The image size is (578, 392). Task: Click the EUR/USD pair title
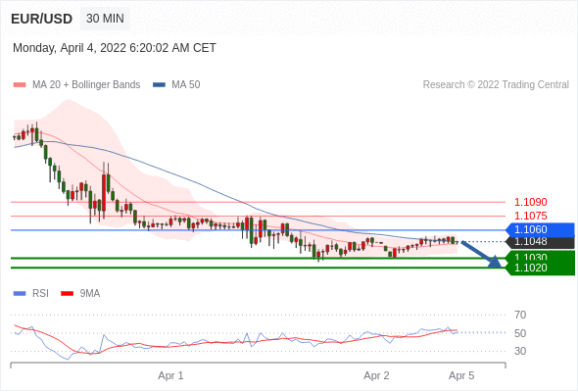(42, 19)
